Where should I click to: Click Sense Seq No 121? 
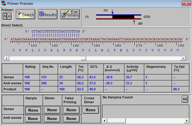(44, 77)
